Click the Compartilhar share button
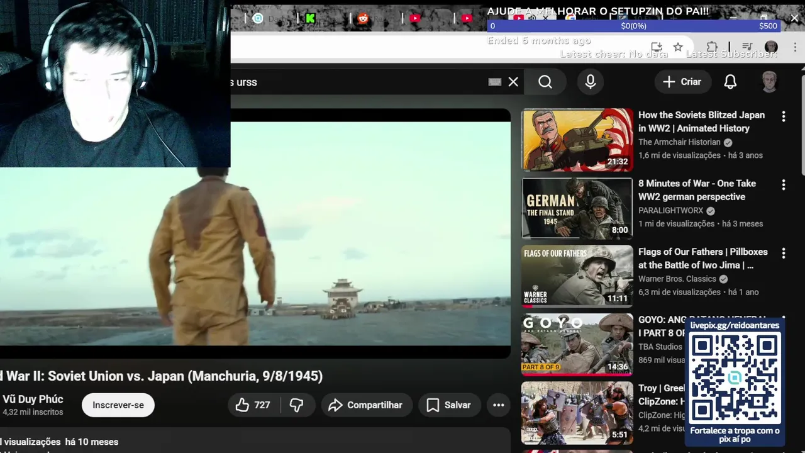Screen dimensions: 805x453 click(366, 405)
